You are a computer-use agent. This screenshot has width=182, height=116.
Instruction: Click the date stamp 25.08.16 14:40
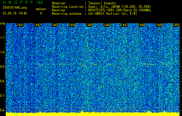[x=15, y=13]
